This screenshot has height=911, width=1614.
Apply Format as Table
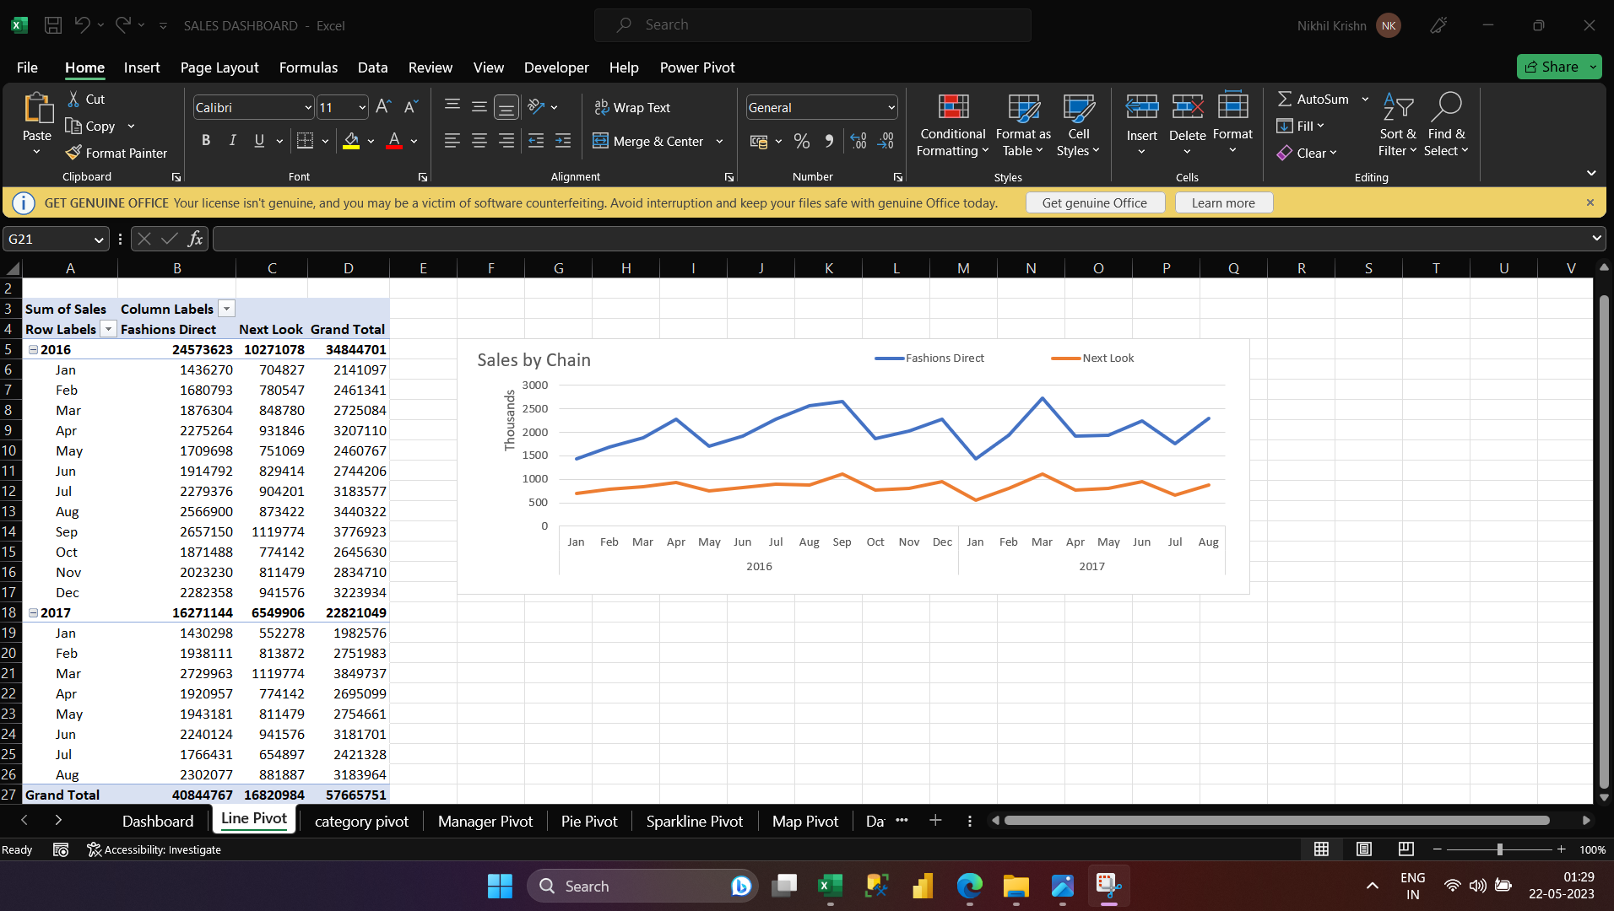(x=1021, y=125)
